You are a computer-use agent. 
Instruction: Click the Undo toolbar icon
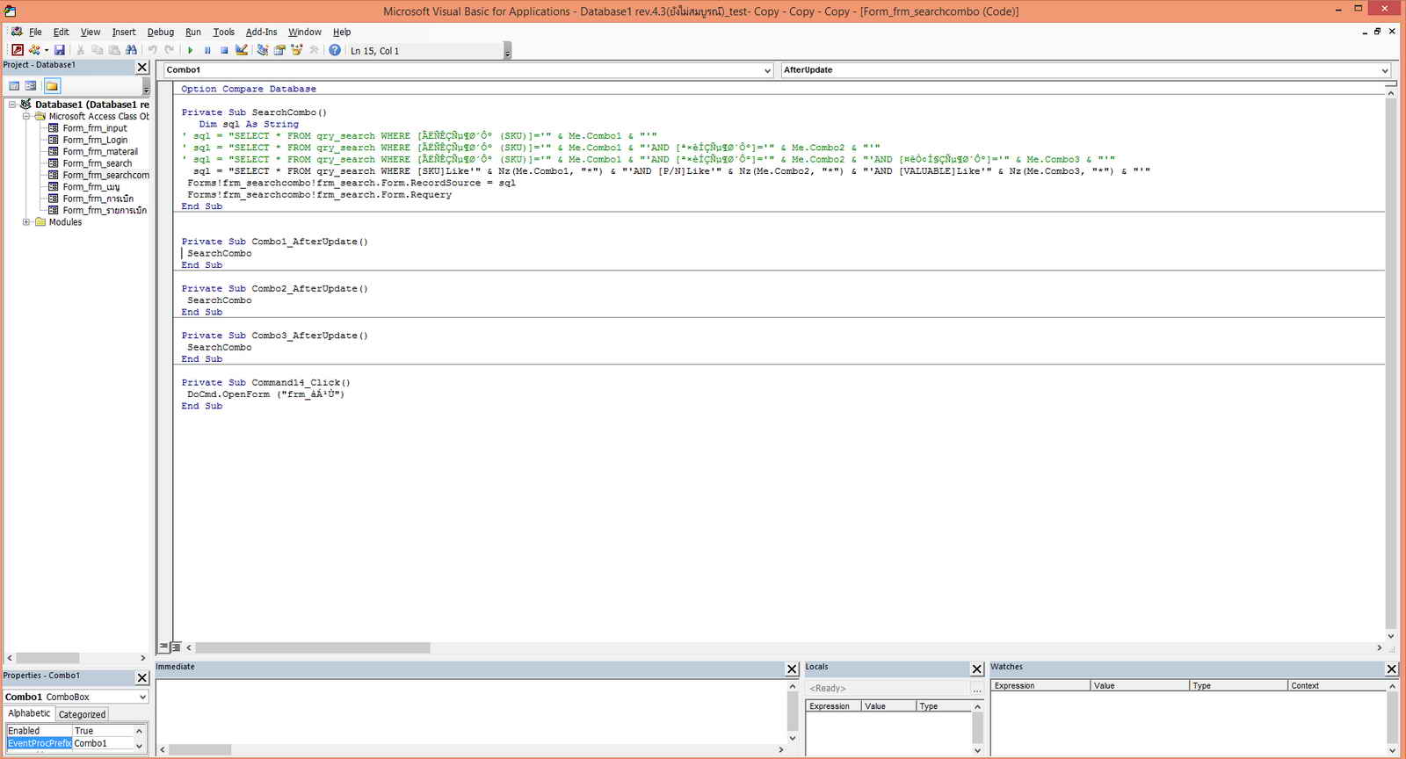(152, 50)
